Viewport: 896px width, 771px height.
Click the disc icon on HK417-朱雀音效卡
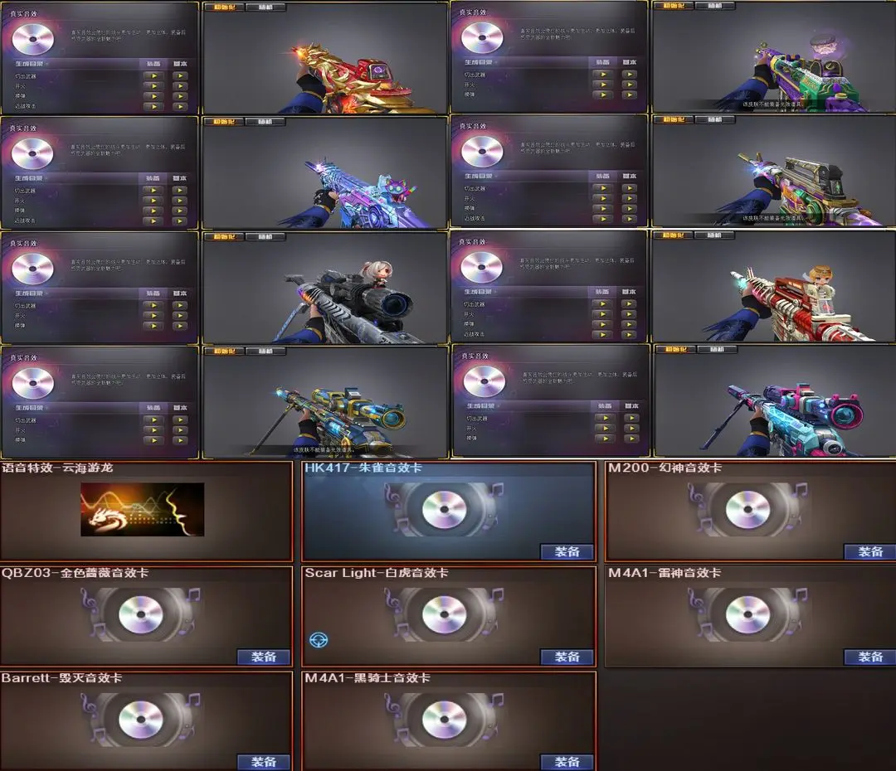444,509
